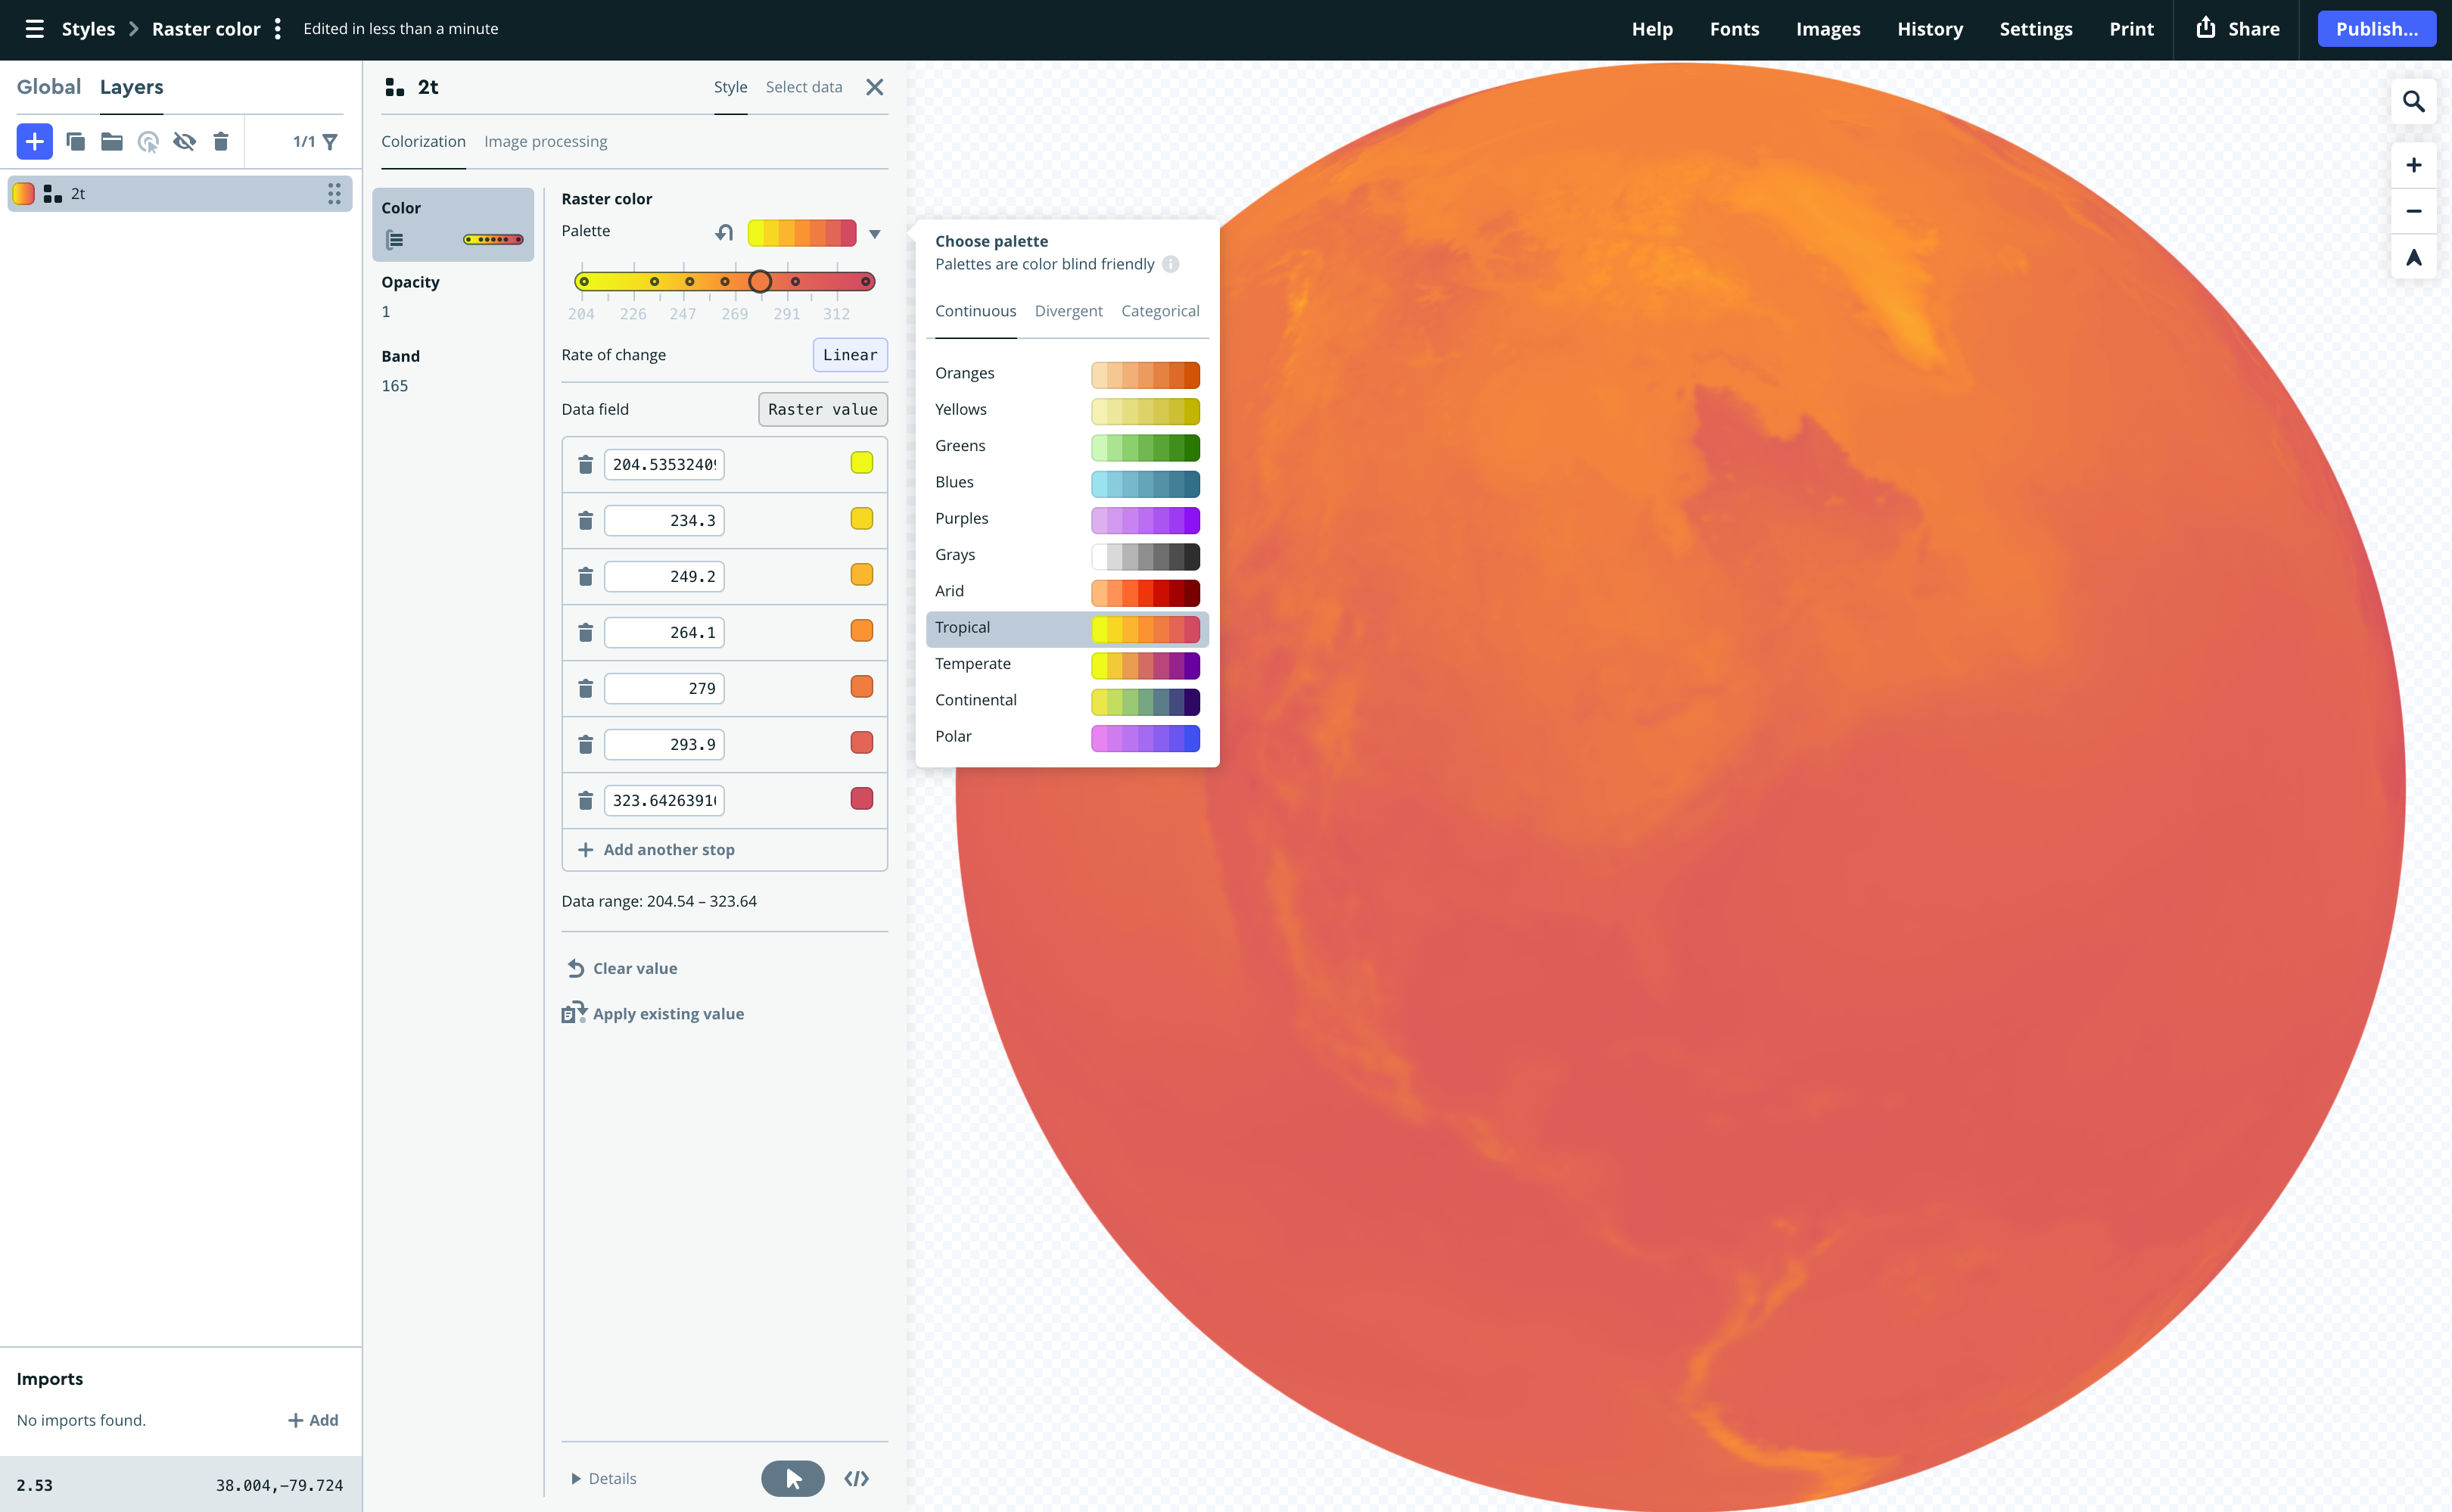The image size is (2452, 1512).
Task: Toggle the code view icon
Action: click(857, 1478)
